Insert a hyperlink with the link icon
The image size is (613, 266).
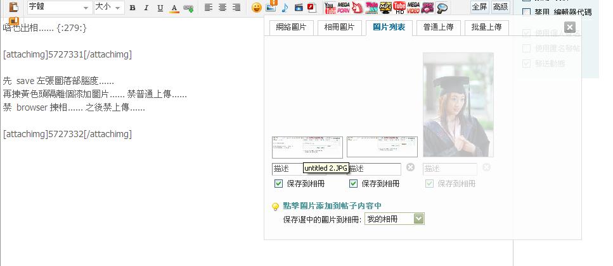[x=188, y=8]
